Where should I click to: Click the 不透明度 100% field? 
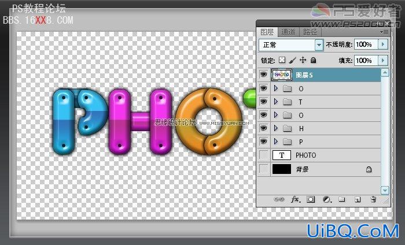pyautogui.click(x=366, y=44)
